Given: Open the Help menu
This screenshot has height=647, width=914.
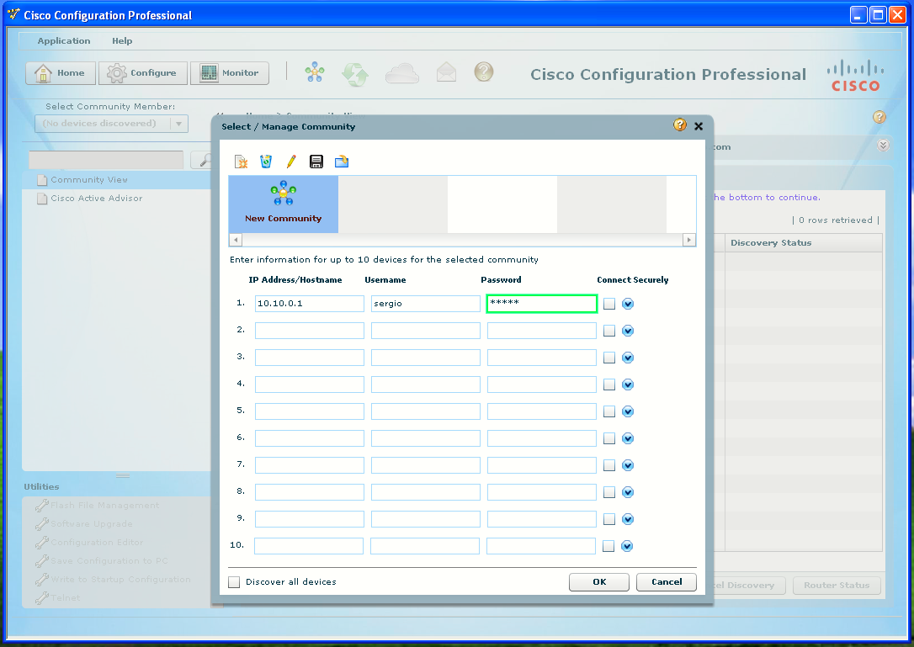Looking at the screenshot, I should coord(122,40).
